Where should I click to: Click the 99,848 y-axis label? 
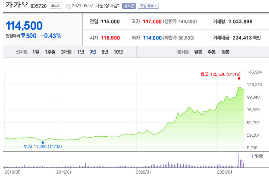(x=253, y=97)
